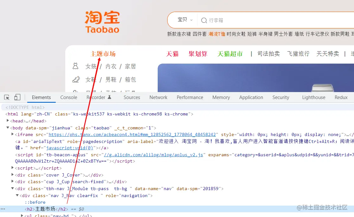Image resolution: width=354 pixels, height=217 pixels.
Task: Click the 内衣 category link
Action: pos(111,66)
